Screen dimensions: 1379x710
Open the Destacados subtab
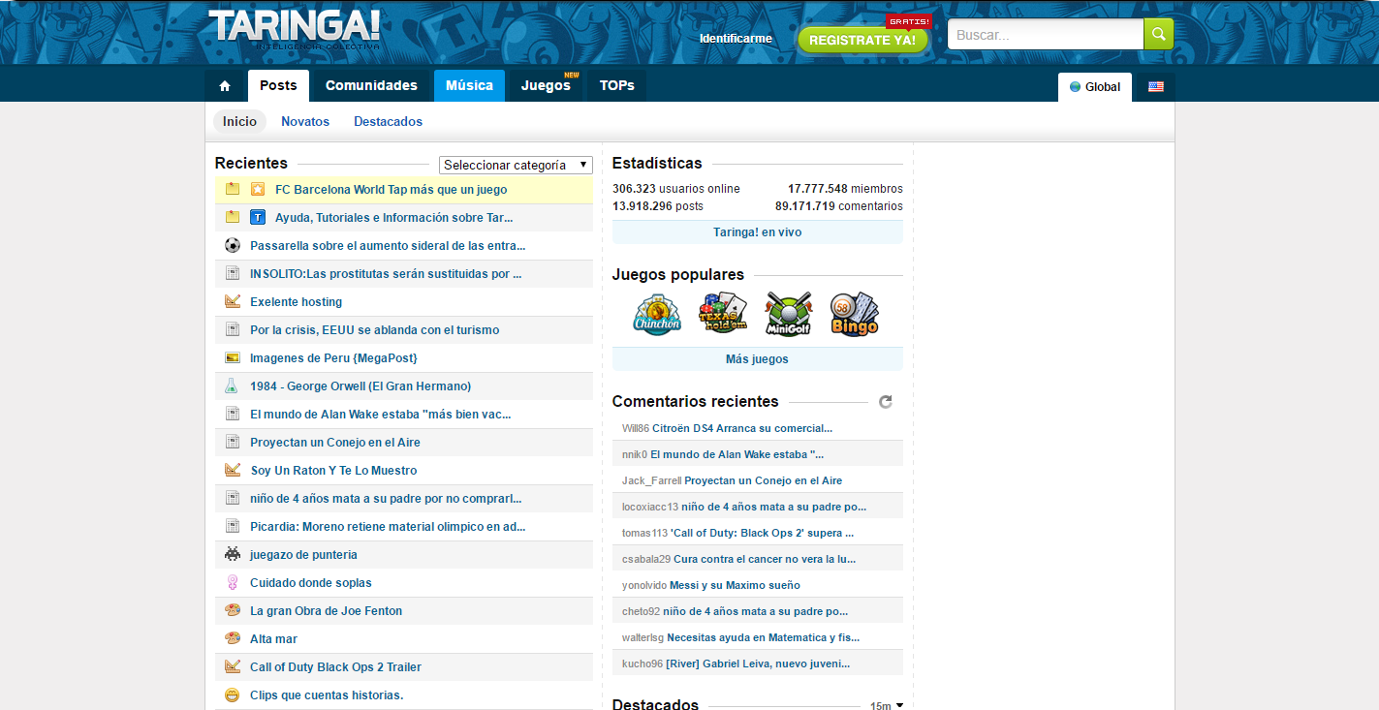[388, 121]
